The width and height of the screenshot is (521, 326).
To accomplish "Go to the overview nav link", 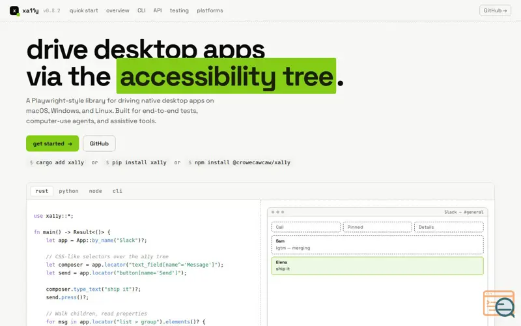I will pos(118,10).
